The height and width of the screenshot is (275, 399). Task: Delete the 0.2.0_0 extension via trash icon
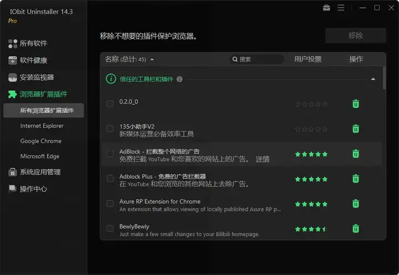pyautogui.click(x=356, y=103)
